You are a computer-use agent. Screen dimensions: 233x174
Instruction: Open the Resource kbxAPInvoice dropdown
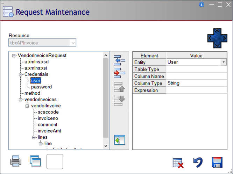pos(73,43)
